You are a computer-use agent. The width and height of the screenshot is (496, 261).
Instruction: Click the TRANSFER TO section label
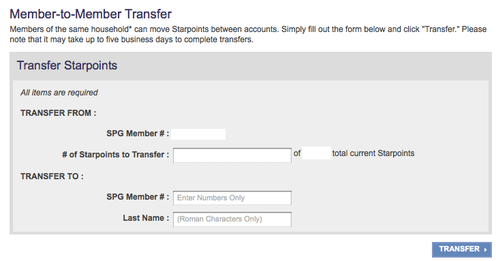pyautogui.click(x=52, y=176)
